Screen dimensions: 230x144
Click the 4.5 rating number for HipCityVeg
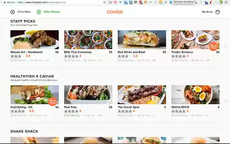pyautogui.click(x=32, y=111)
